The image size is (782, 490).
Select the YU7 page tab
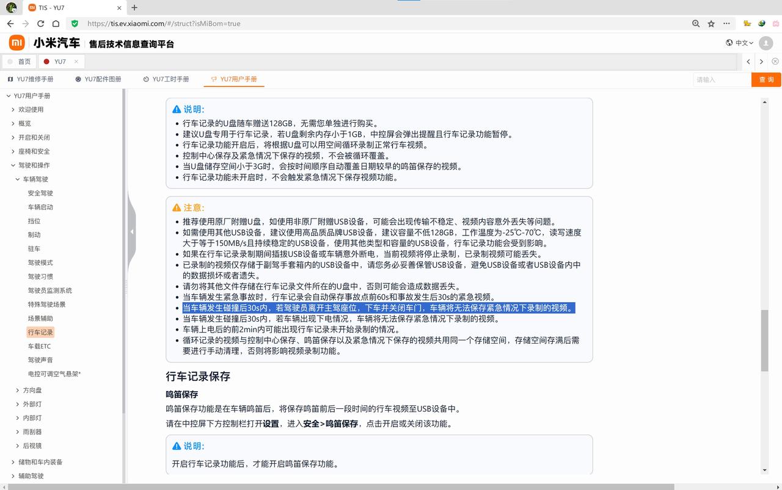click(x=60, y=61)
